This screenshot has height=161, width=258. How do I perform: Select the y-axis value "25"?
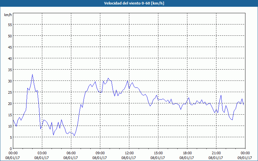point(10,92)
